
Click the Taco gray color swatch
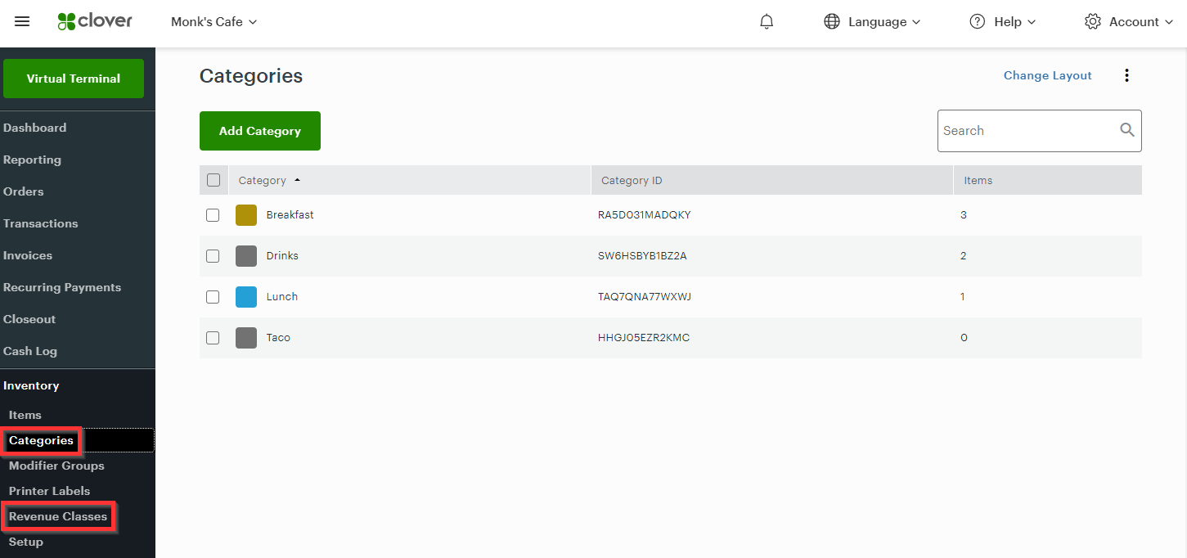pos(246,338)
